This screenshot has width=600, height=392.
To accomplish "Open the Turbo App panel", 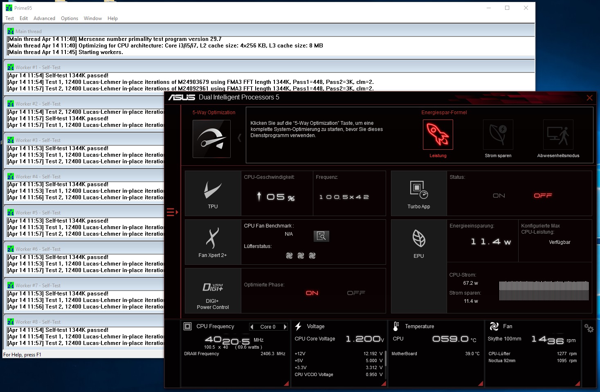I will point(418,193).
